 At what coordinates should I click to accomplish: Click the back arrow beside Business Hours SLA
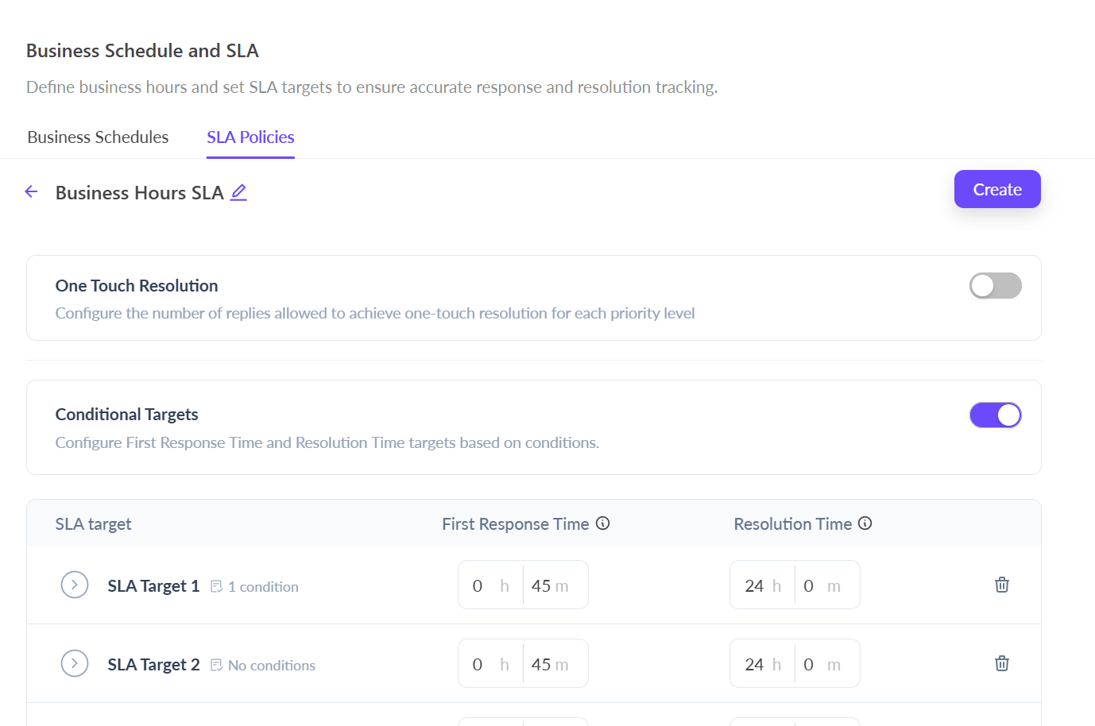tap(32, 191)
